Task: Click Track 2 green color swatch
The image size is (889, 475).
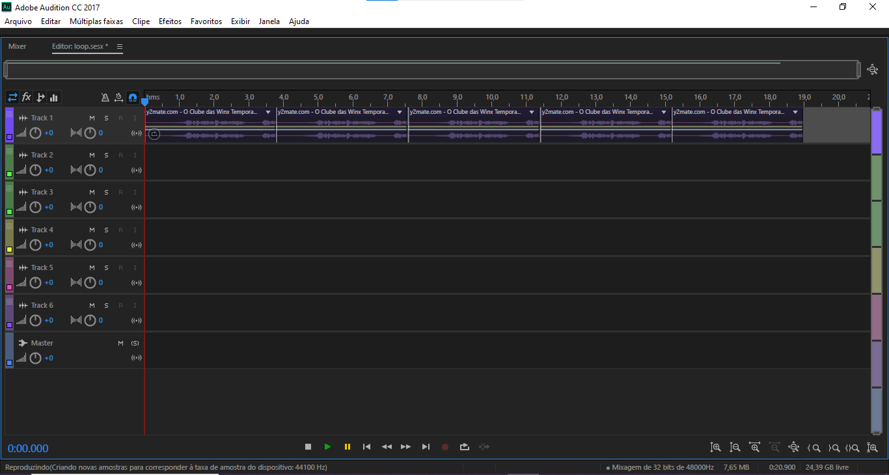Action: tap(9, 174)
